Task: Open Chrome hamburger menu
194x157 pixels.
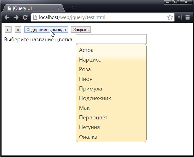Action: pos(187,17)
